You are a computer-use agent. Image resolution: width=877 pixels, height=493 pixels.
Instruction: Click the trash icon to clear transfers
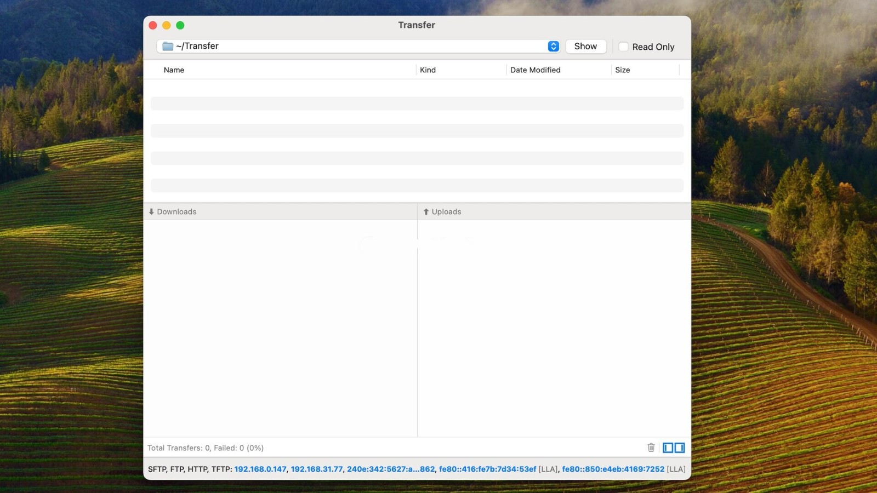coord(651,448)
